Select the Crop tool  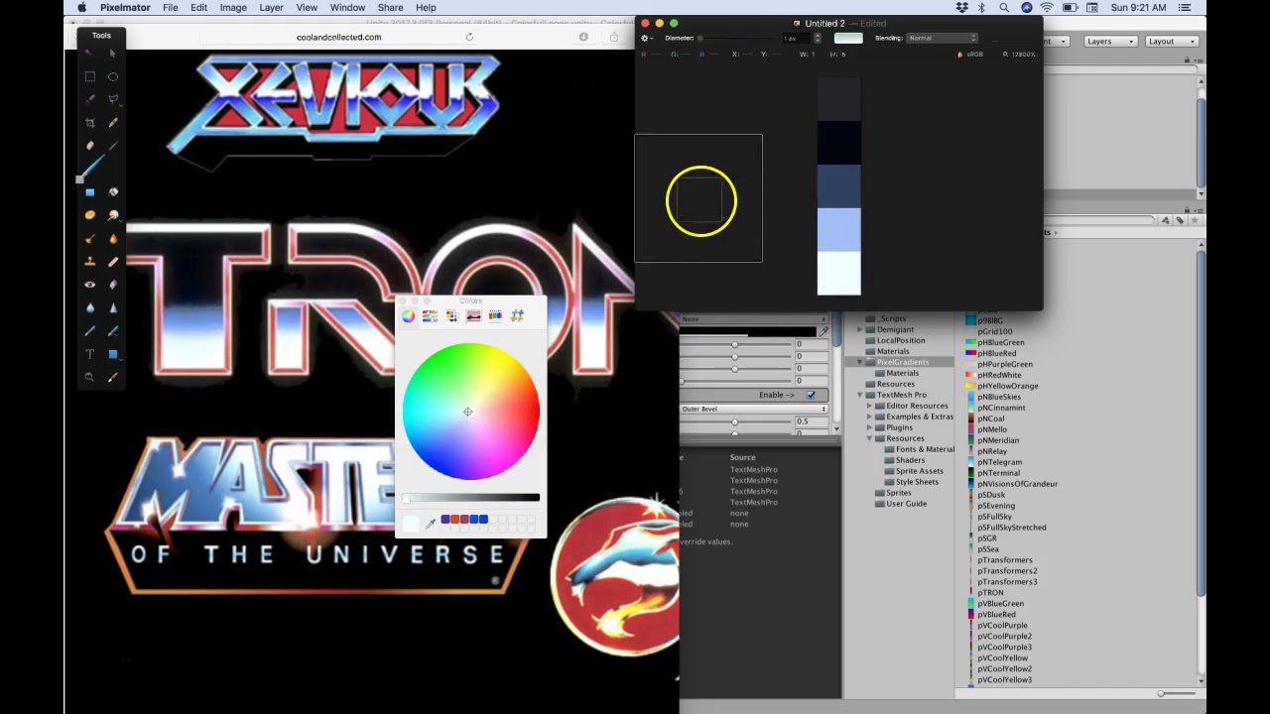pyautogui.click(x=90, y=123)
